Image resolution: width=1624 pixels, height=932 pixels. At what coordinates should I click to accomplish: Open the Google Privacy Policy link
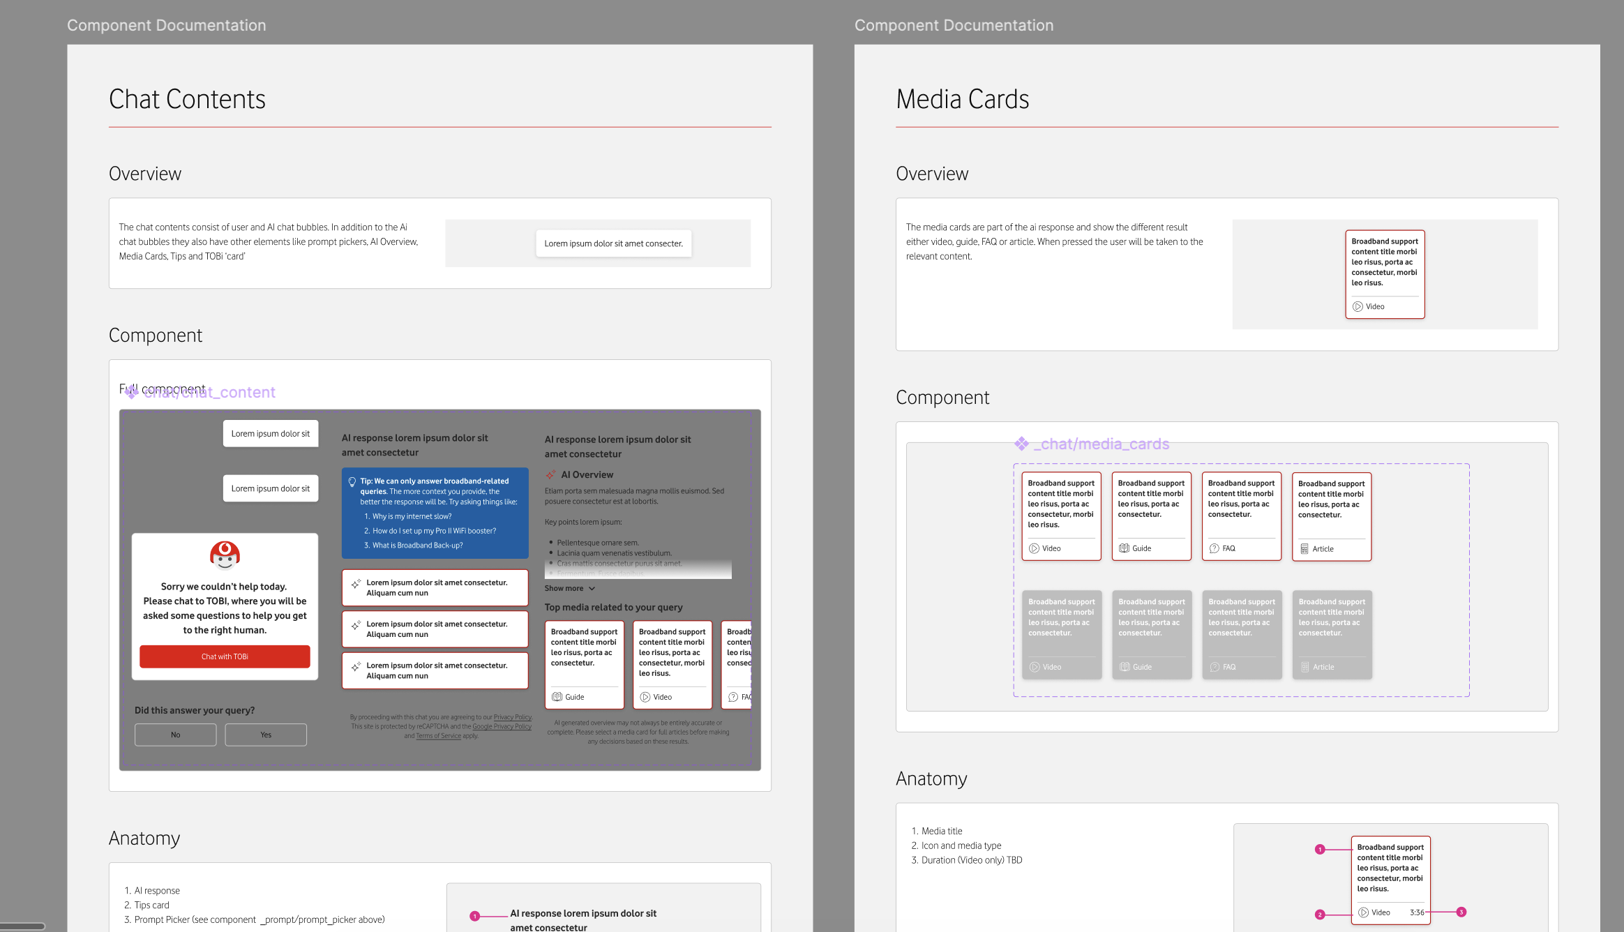pos(502,726)
